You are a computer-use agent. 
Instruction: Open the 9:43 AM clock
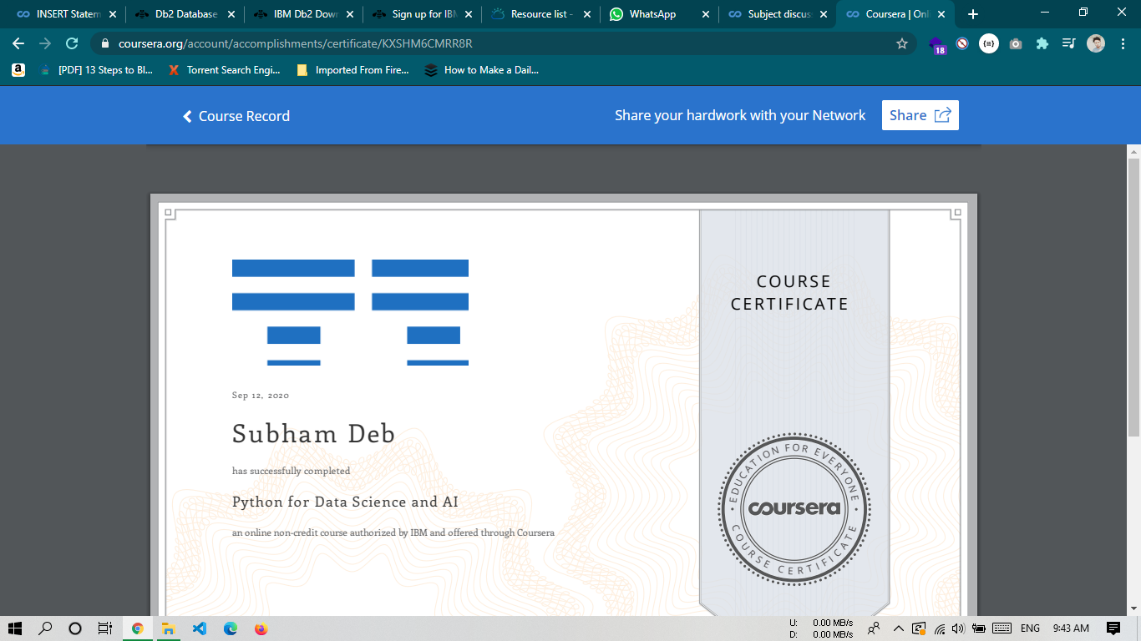coord(1071,628)
